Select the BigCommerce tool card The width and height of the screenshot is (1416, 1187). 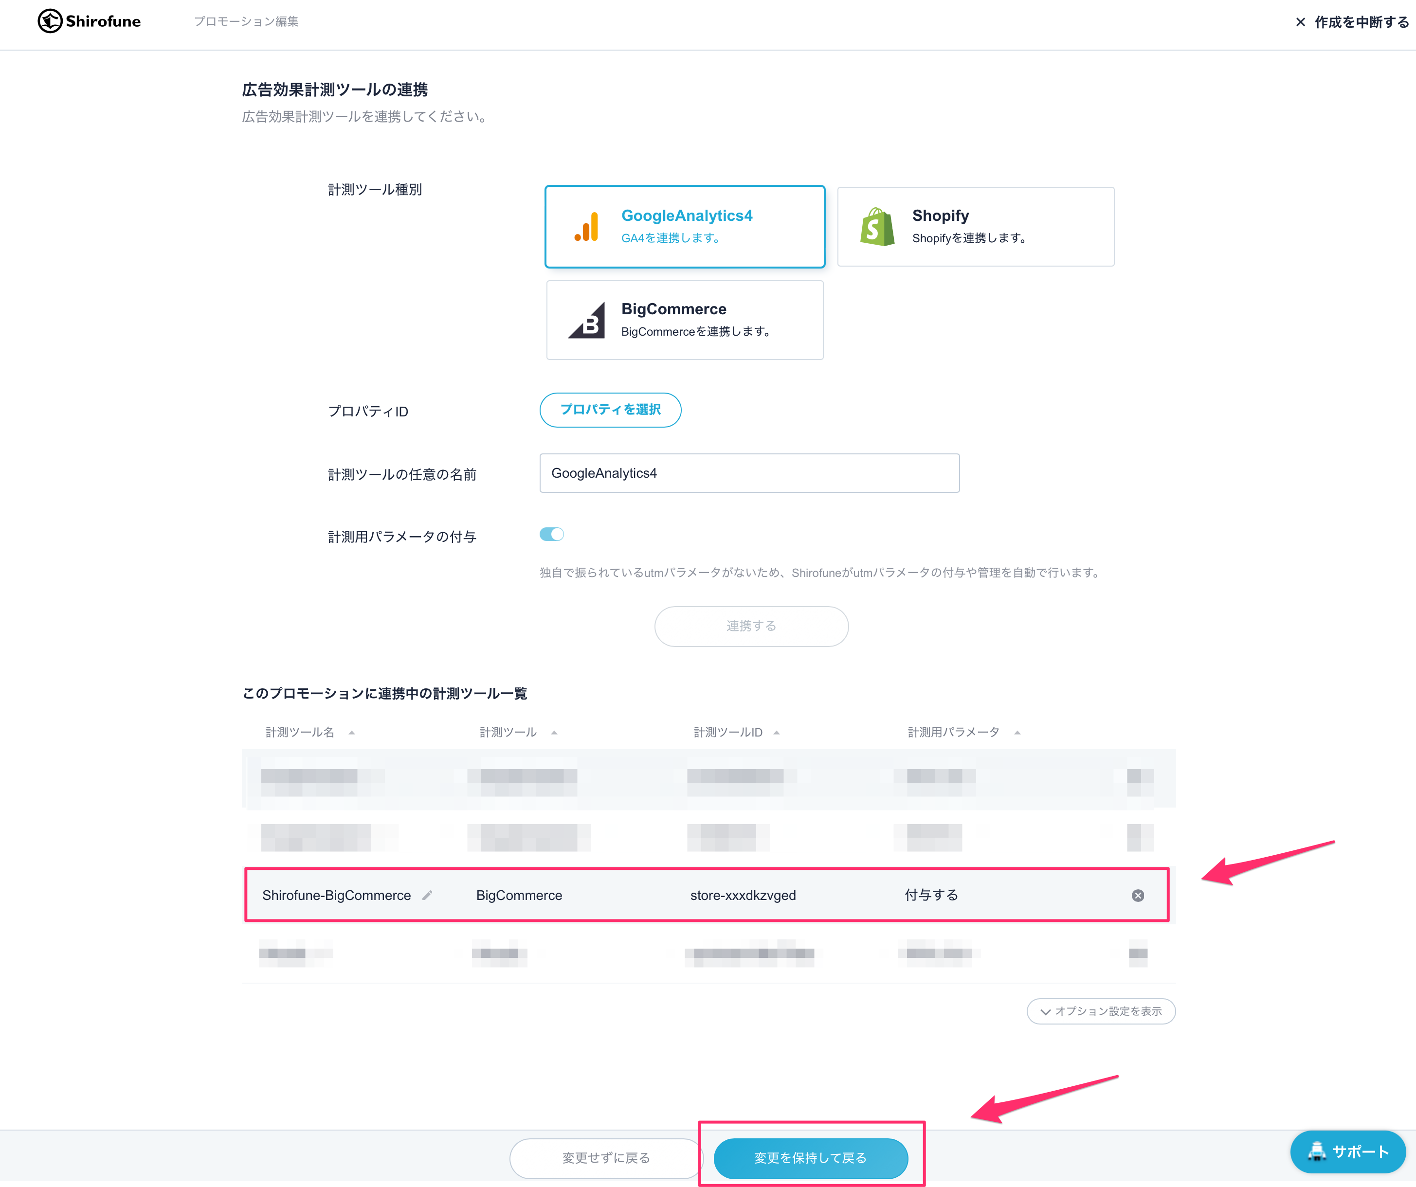(684, 320)
